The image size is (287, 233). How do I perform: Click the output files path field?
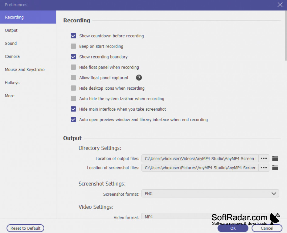click(x=200, y=158)
